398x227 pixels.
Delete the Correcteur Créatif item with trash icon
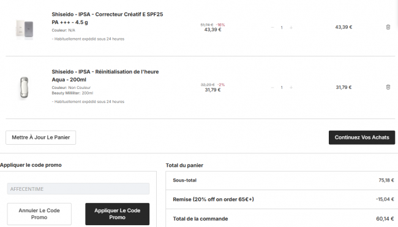(388, 27)
